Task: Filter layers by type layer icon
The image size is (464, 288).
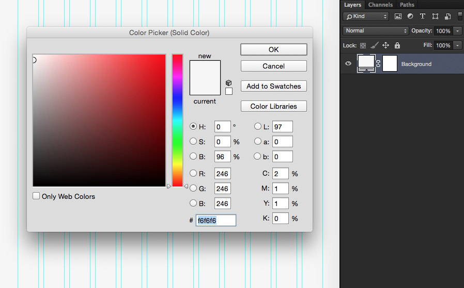Action: (423, 16)
